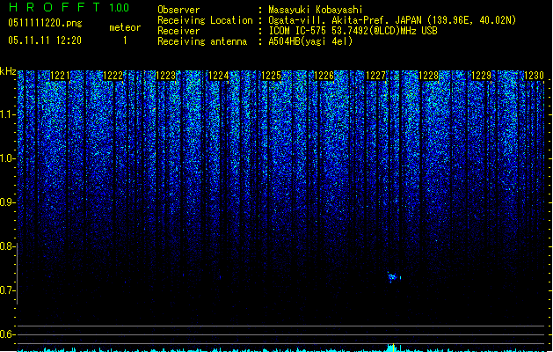The height and width of the screenshot is (352, 553).
Task: Click the yellow peak in bottom power graph
Action: click(x=394, y=347)
